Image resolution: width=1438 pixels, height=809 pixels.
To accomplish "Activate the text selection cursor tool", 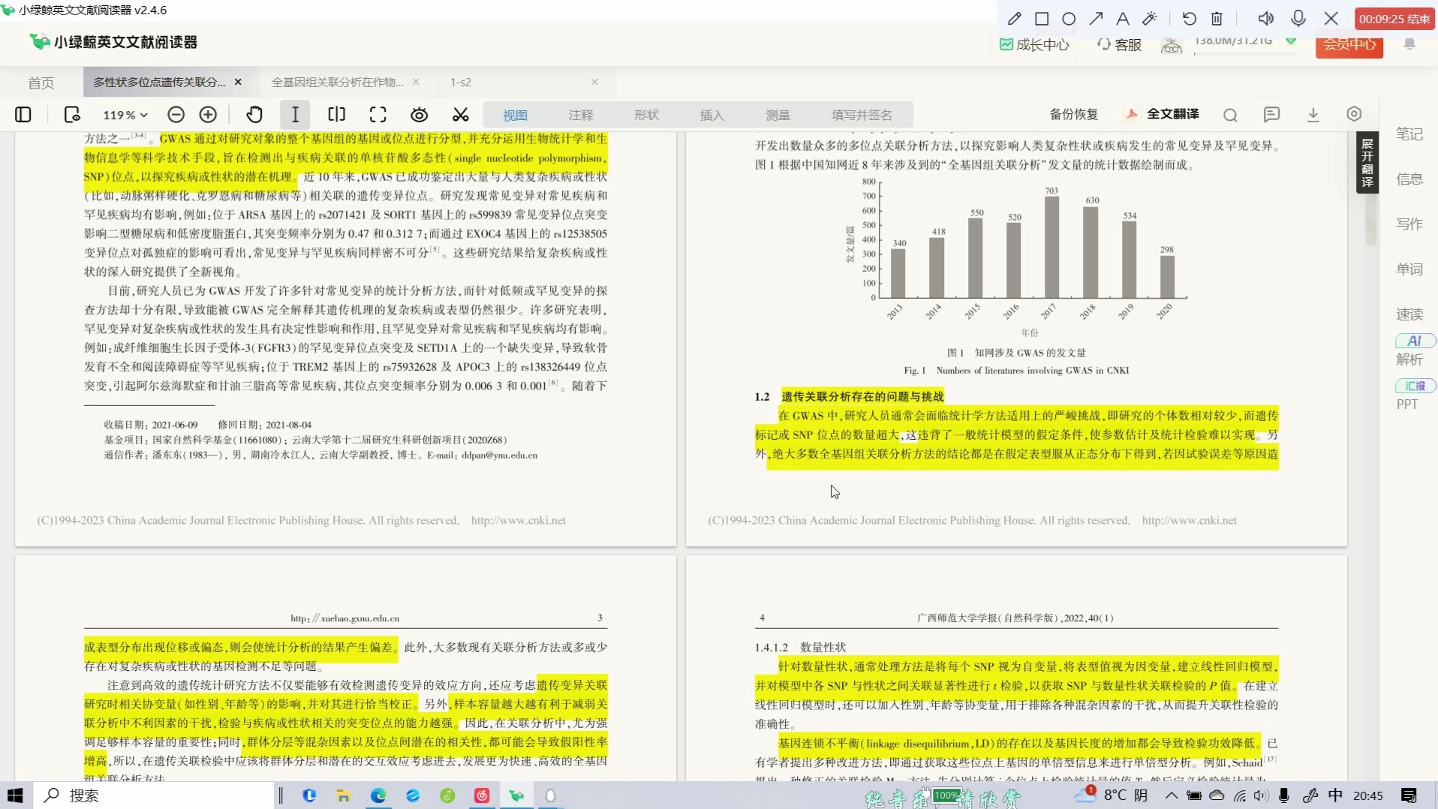I will click(x=295, y=114).
